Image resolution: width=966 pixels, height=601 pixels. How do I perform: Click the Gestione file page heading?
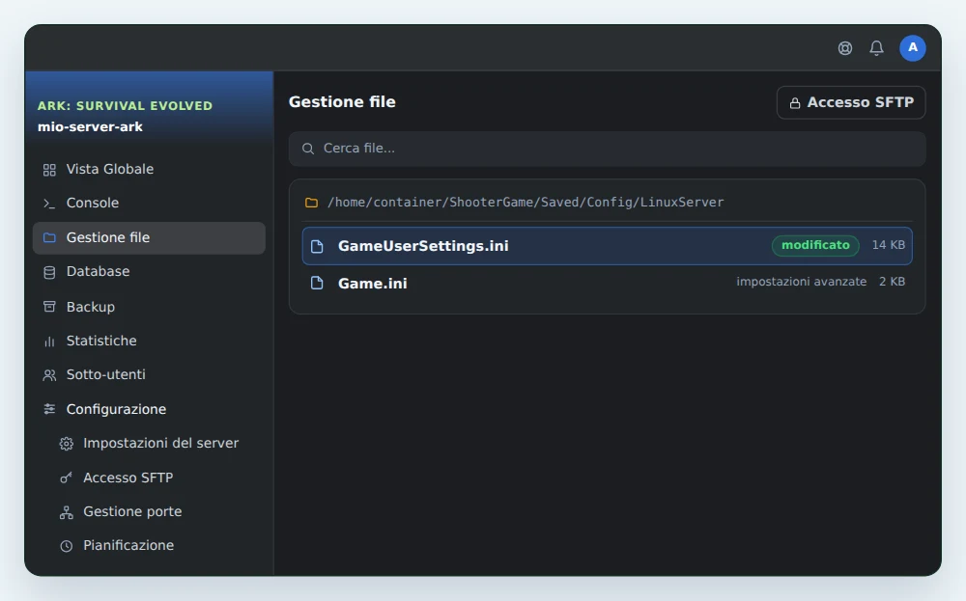point(342,102)
